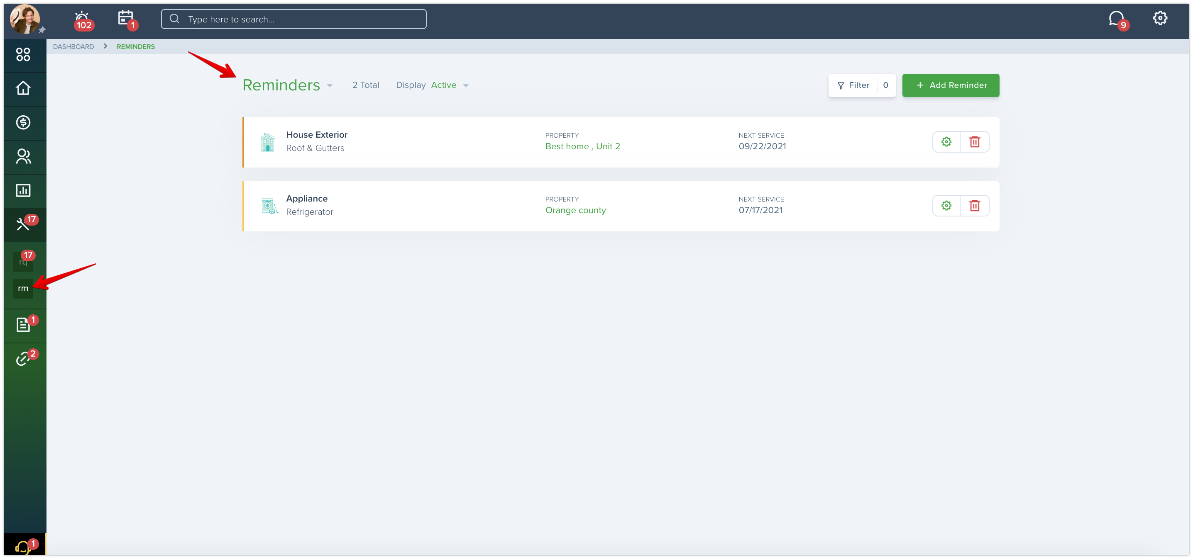Click the '2 Total' count text
The height and width of the screenshot is (559, 1193).
click(x=365, y=85)
